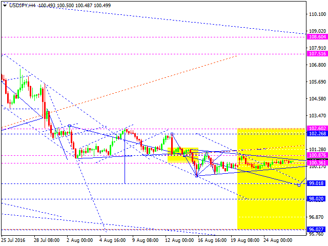Click the USDJPY,H4 chart title text
Screen dimensions: 328x246
pyautogui.click(x=23, y=6)
